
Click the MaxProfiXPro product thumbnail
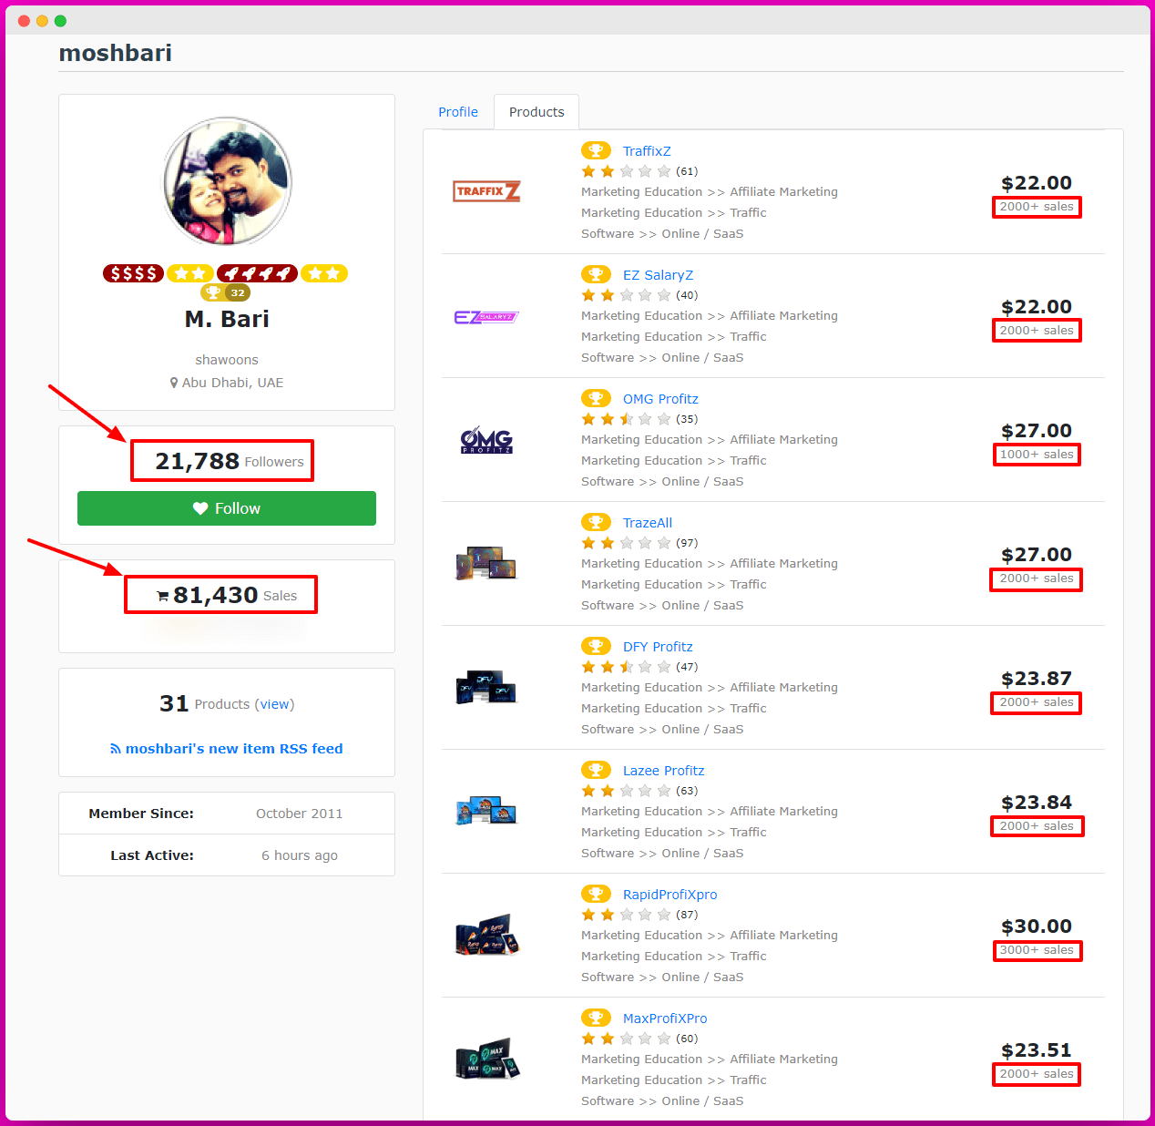[x=486, y=1059]
